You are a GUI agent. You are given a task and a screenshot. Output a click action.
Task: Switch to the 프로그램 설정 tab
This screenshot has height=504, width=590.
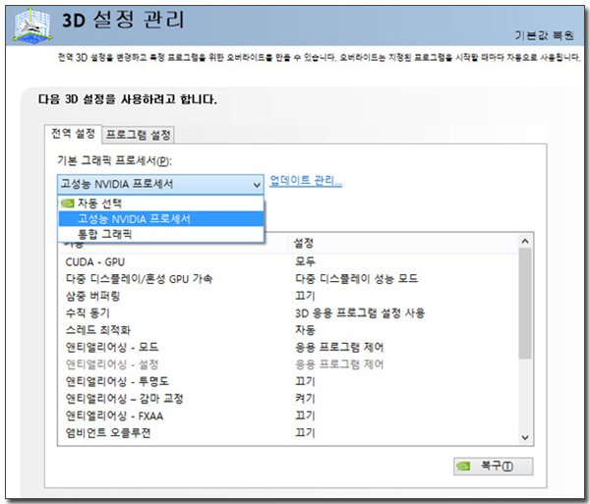tap(139, 136)
